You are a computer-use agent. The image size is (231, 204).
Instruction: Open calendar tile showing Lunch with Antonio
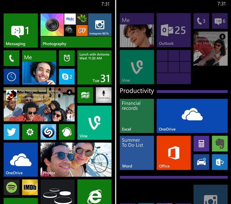point(94,67)
